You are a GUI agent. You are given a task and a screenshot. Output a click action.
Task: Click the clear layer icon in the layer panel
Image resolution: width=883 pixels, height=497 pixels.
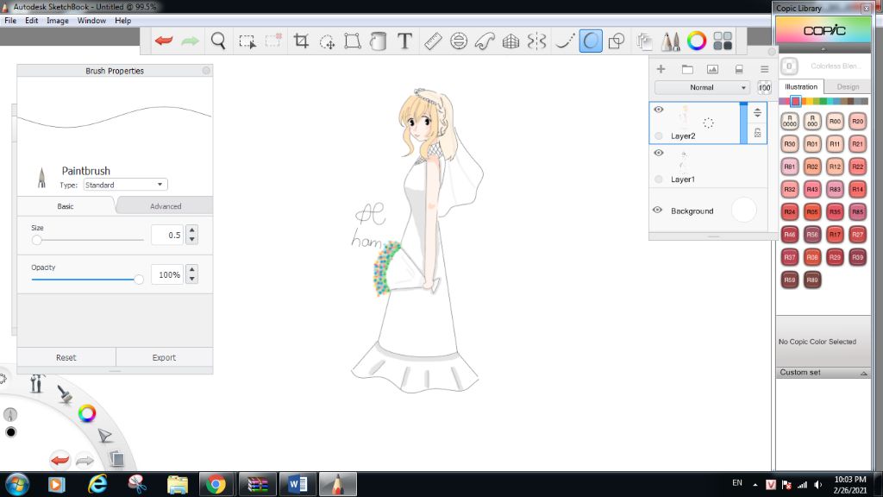[x=739, y=69]
